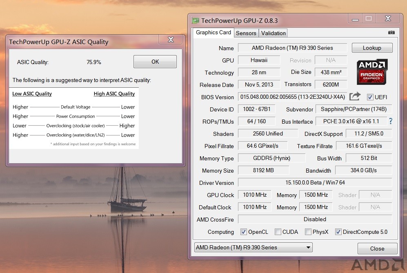Viewport: 407px width, 273px height.
Task: Enable the CUDA checkbox
Action: (278, 232)
